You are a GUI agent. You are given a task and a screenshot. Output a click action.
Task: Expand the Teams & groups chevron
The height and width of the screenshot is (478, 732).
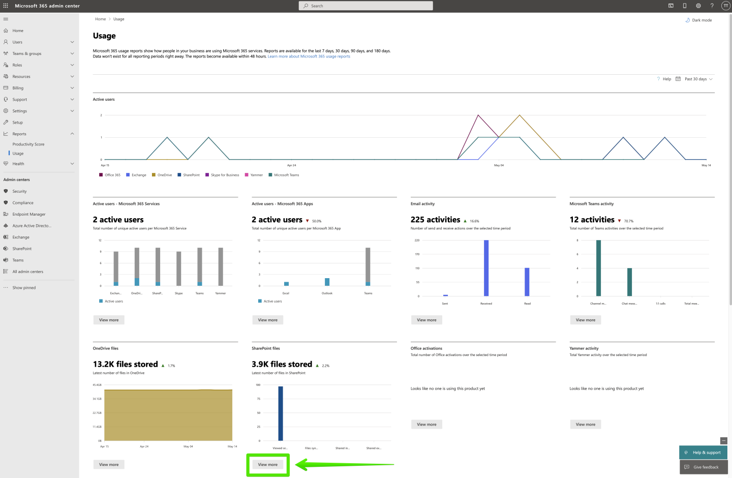pyautogui.click(x=72, y=53)
